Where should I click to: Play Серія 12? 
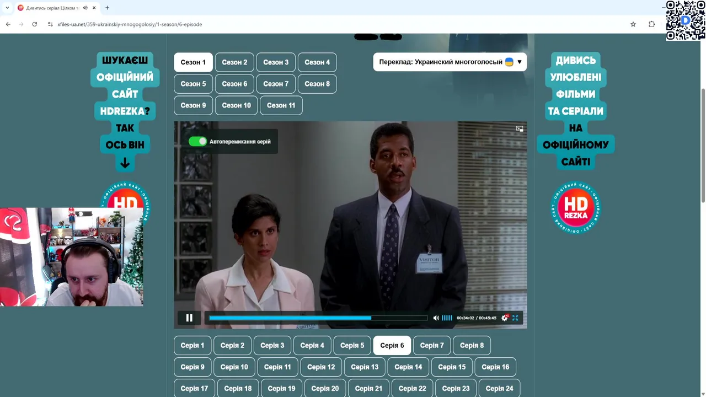tap(321, 367)
